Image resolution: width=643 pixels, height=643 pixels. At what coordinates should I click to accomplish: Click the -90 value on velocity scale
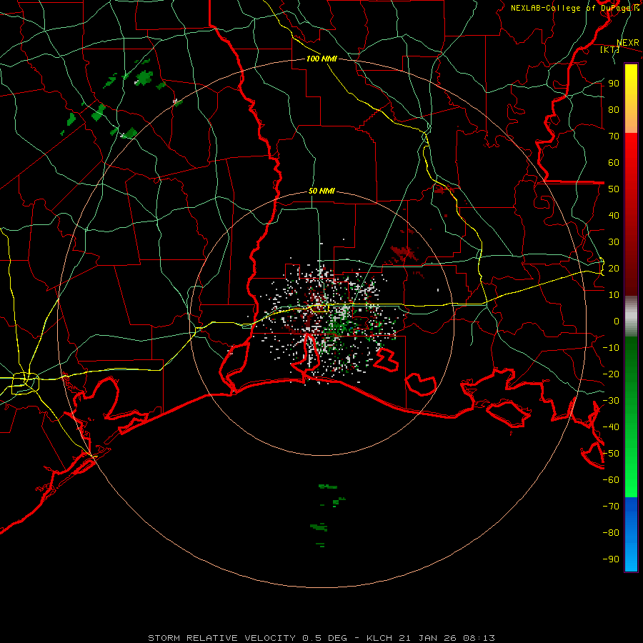611,559
